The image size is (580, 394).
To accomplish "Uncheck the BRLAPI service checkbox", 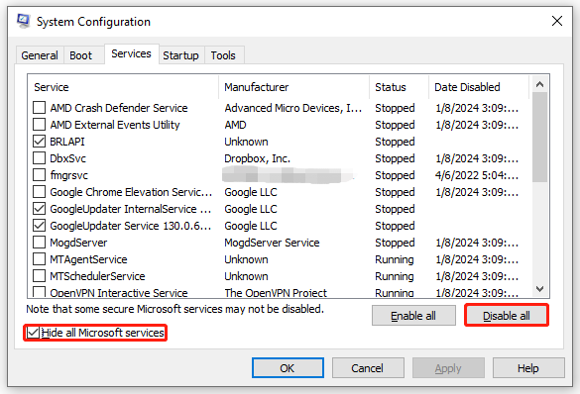I will click(40, 142).
